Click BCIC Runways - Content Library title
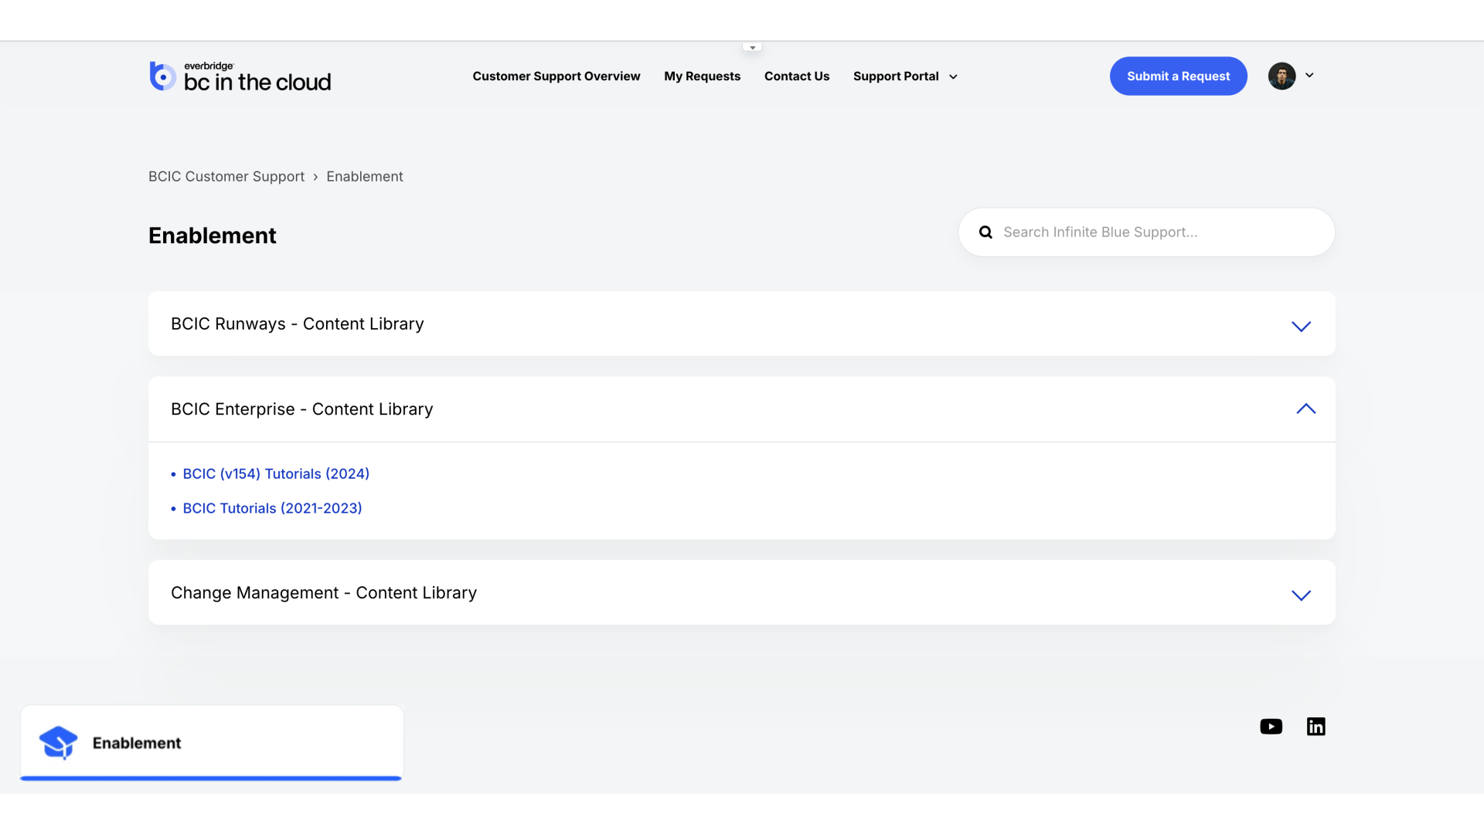Screen dimensions: 1484x834 point(297,324)
